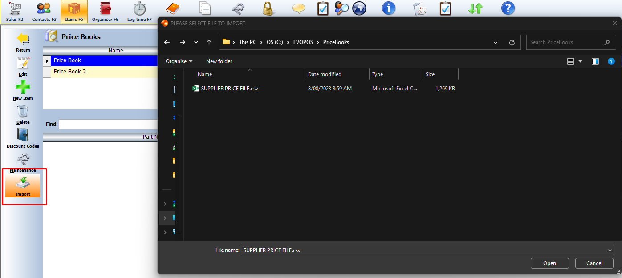622x278 pixels.
Task: Open the speech bubble messages icon
Action: pos(298,8)
